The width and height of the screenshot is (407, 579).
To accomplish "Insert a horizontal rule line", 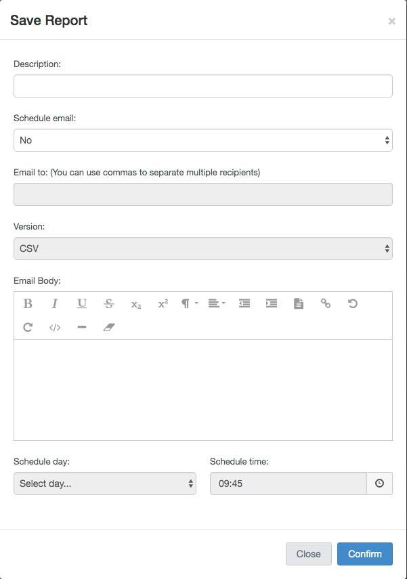I will 82,327.
